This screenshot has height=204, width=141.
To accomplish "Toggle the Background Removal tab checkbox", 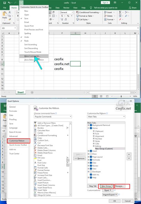I will [91, 125].
